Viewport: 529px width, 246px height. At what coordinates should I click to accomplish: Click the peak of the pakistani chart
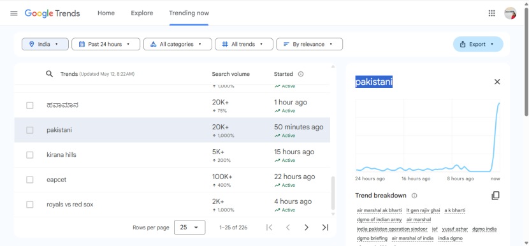pos(499,104)
